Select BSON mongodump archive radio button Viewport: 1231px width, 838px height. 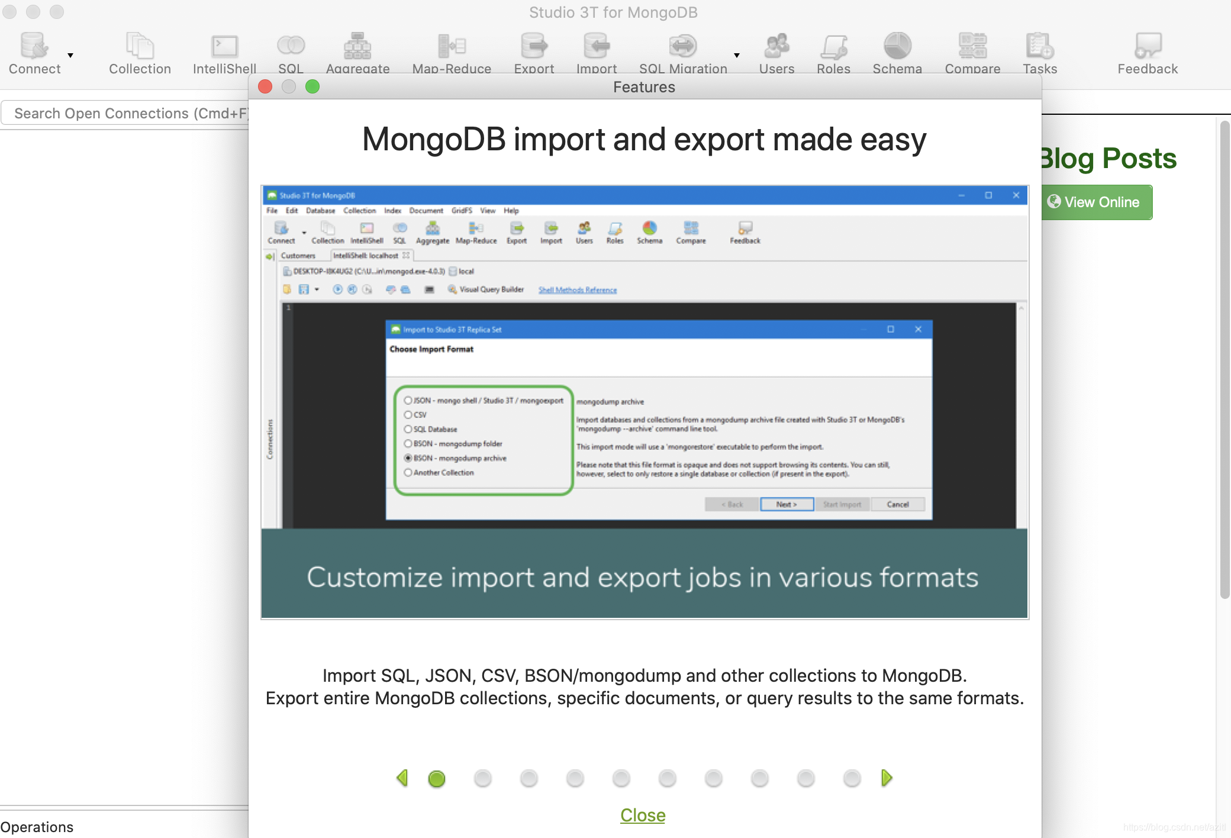click(407, 458)
